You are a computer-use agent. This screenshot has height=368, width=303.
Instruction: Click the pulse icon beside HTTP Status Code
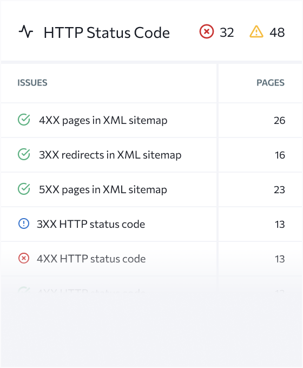point(26,32)
